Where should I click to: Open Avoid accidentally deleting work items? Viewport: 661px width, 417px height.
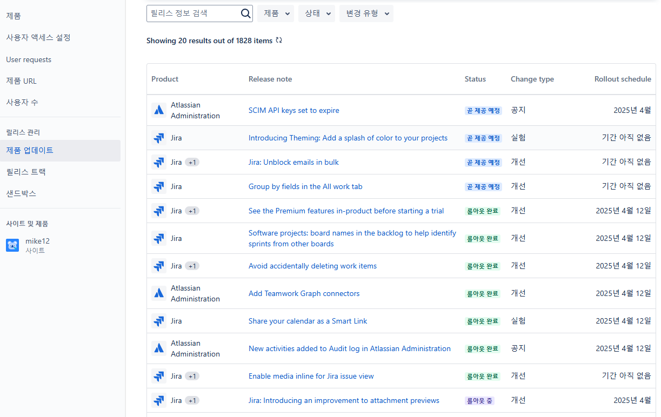tap(312, 266)
